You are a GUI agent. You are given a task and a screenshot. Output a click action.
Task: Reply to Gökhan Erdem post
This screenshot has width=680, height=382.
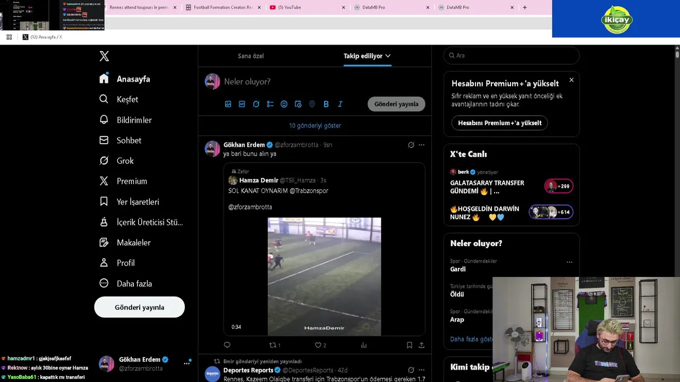227,345
